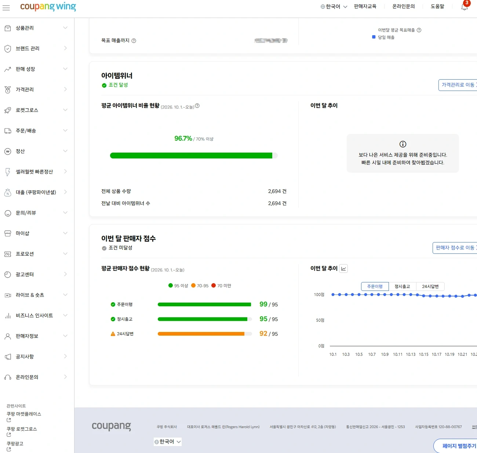Open the hamburger menu icon
The width and height of the screenshot is (477, 453).
point(6,7)
